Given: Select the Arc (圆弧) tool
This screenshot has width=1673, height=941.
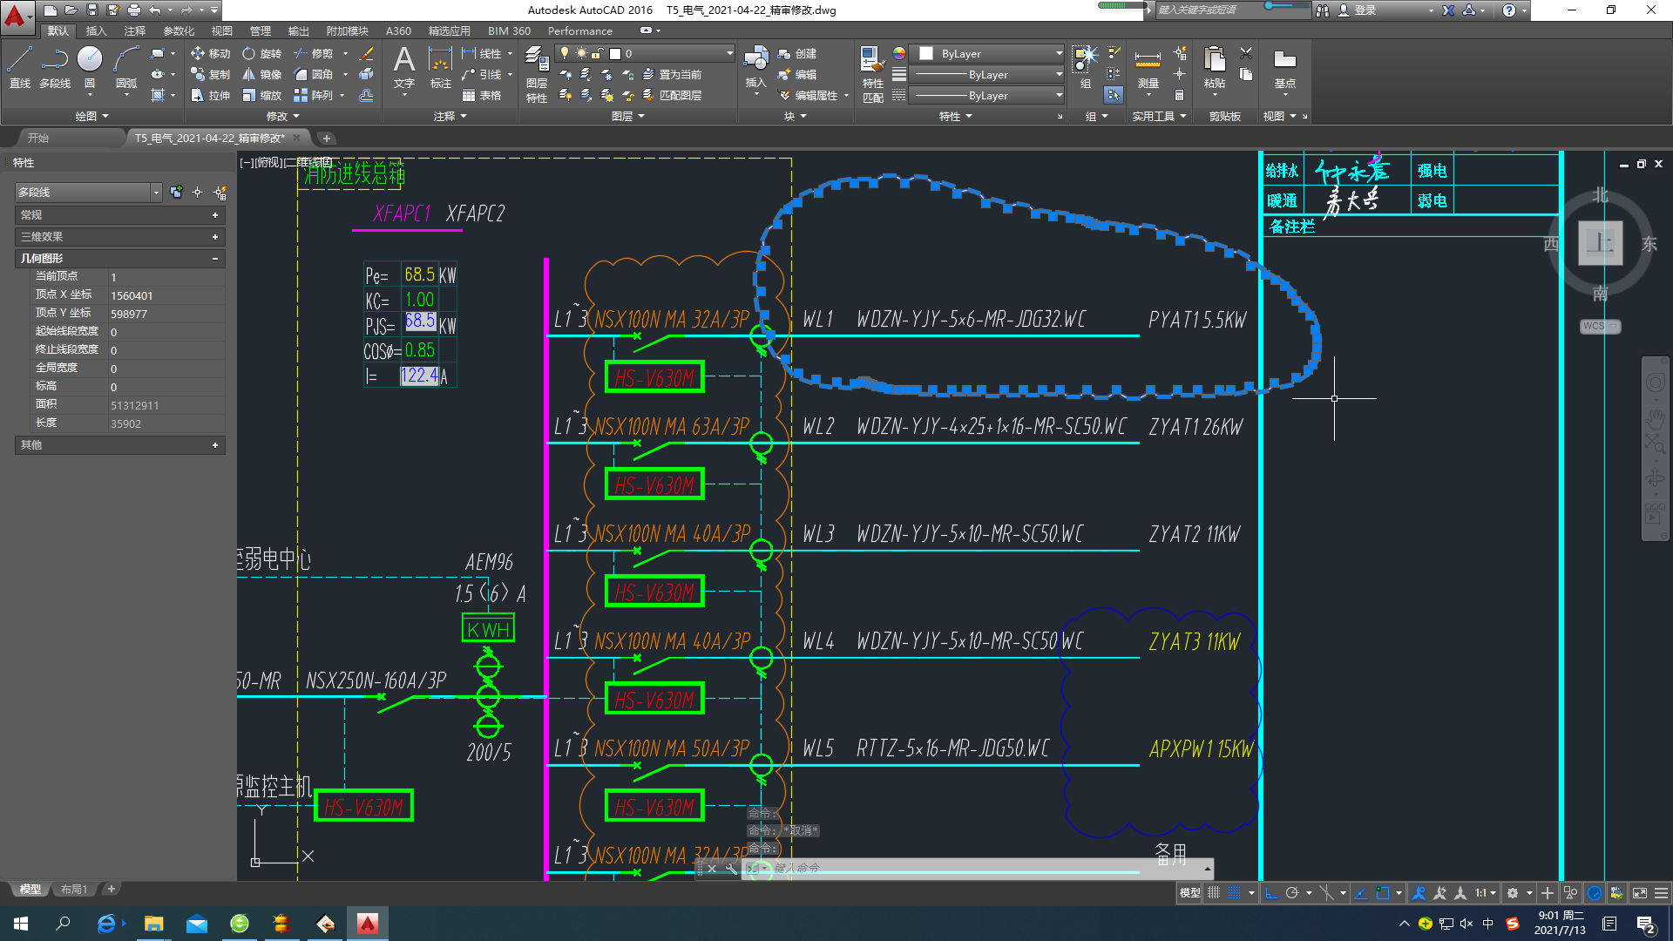Looking at the screenshot, I should pos(125,68).
